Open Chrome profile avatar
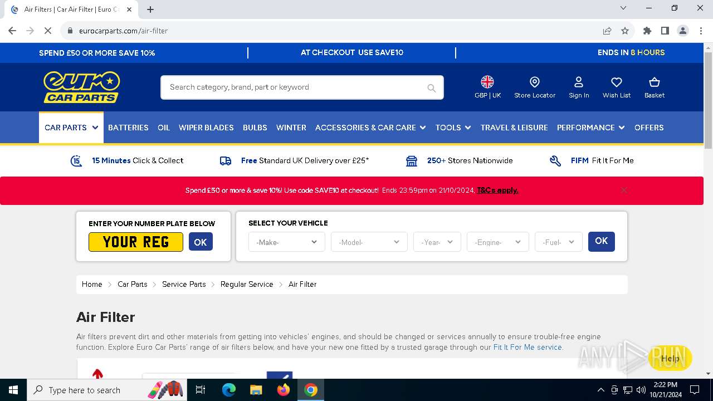 click(683, 31)
